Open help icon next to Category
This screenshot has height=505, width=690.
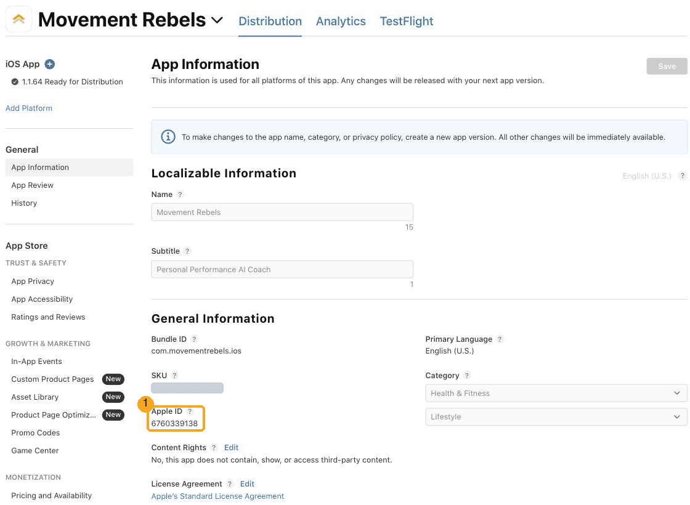click(466, 376)
